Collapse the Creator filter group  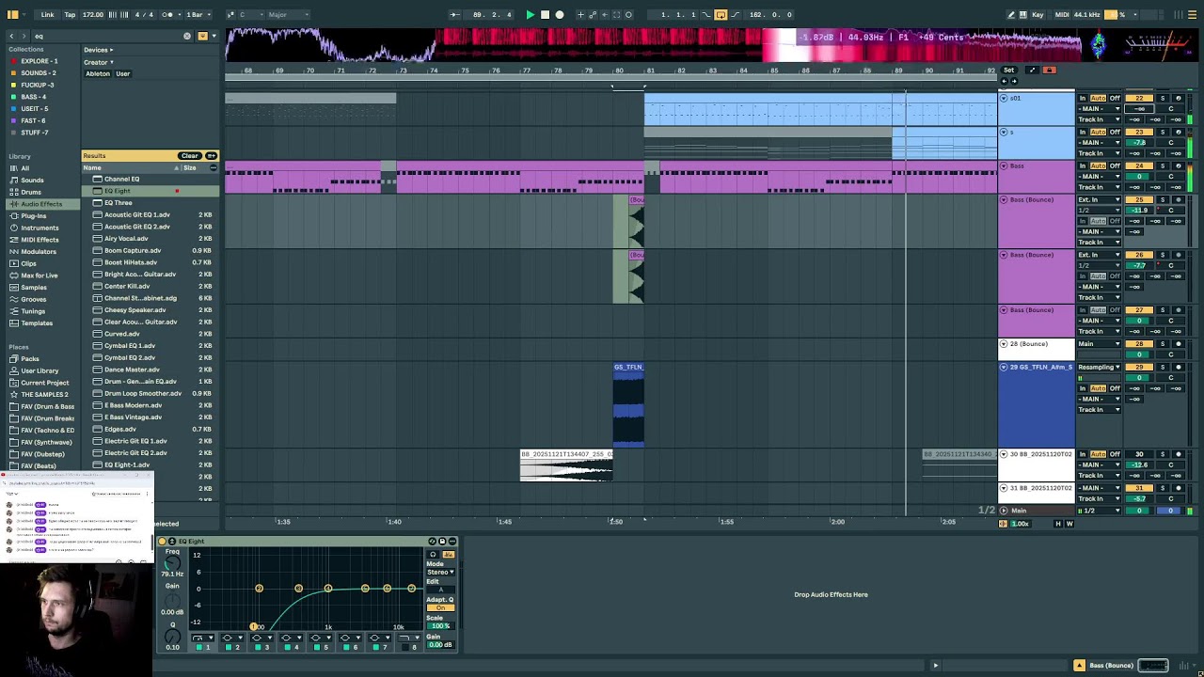[98, 62]
